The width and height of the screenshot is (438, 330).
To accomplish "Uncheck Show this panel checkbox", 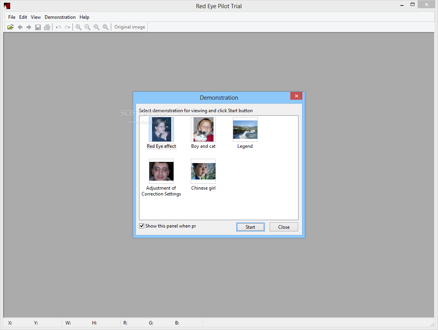I will pyautogui.click(x=141, y=226).
